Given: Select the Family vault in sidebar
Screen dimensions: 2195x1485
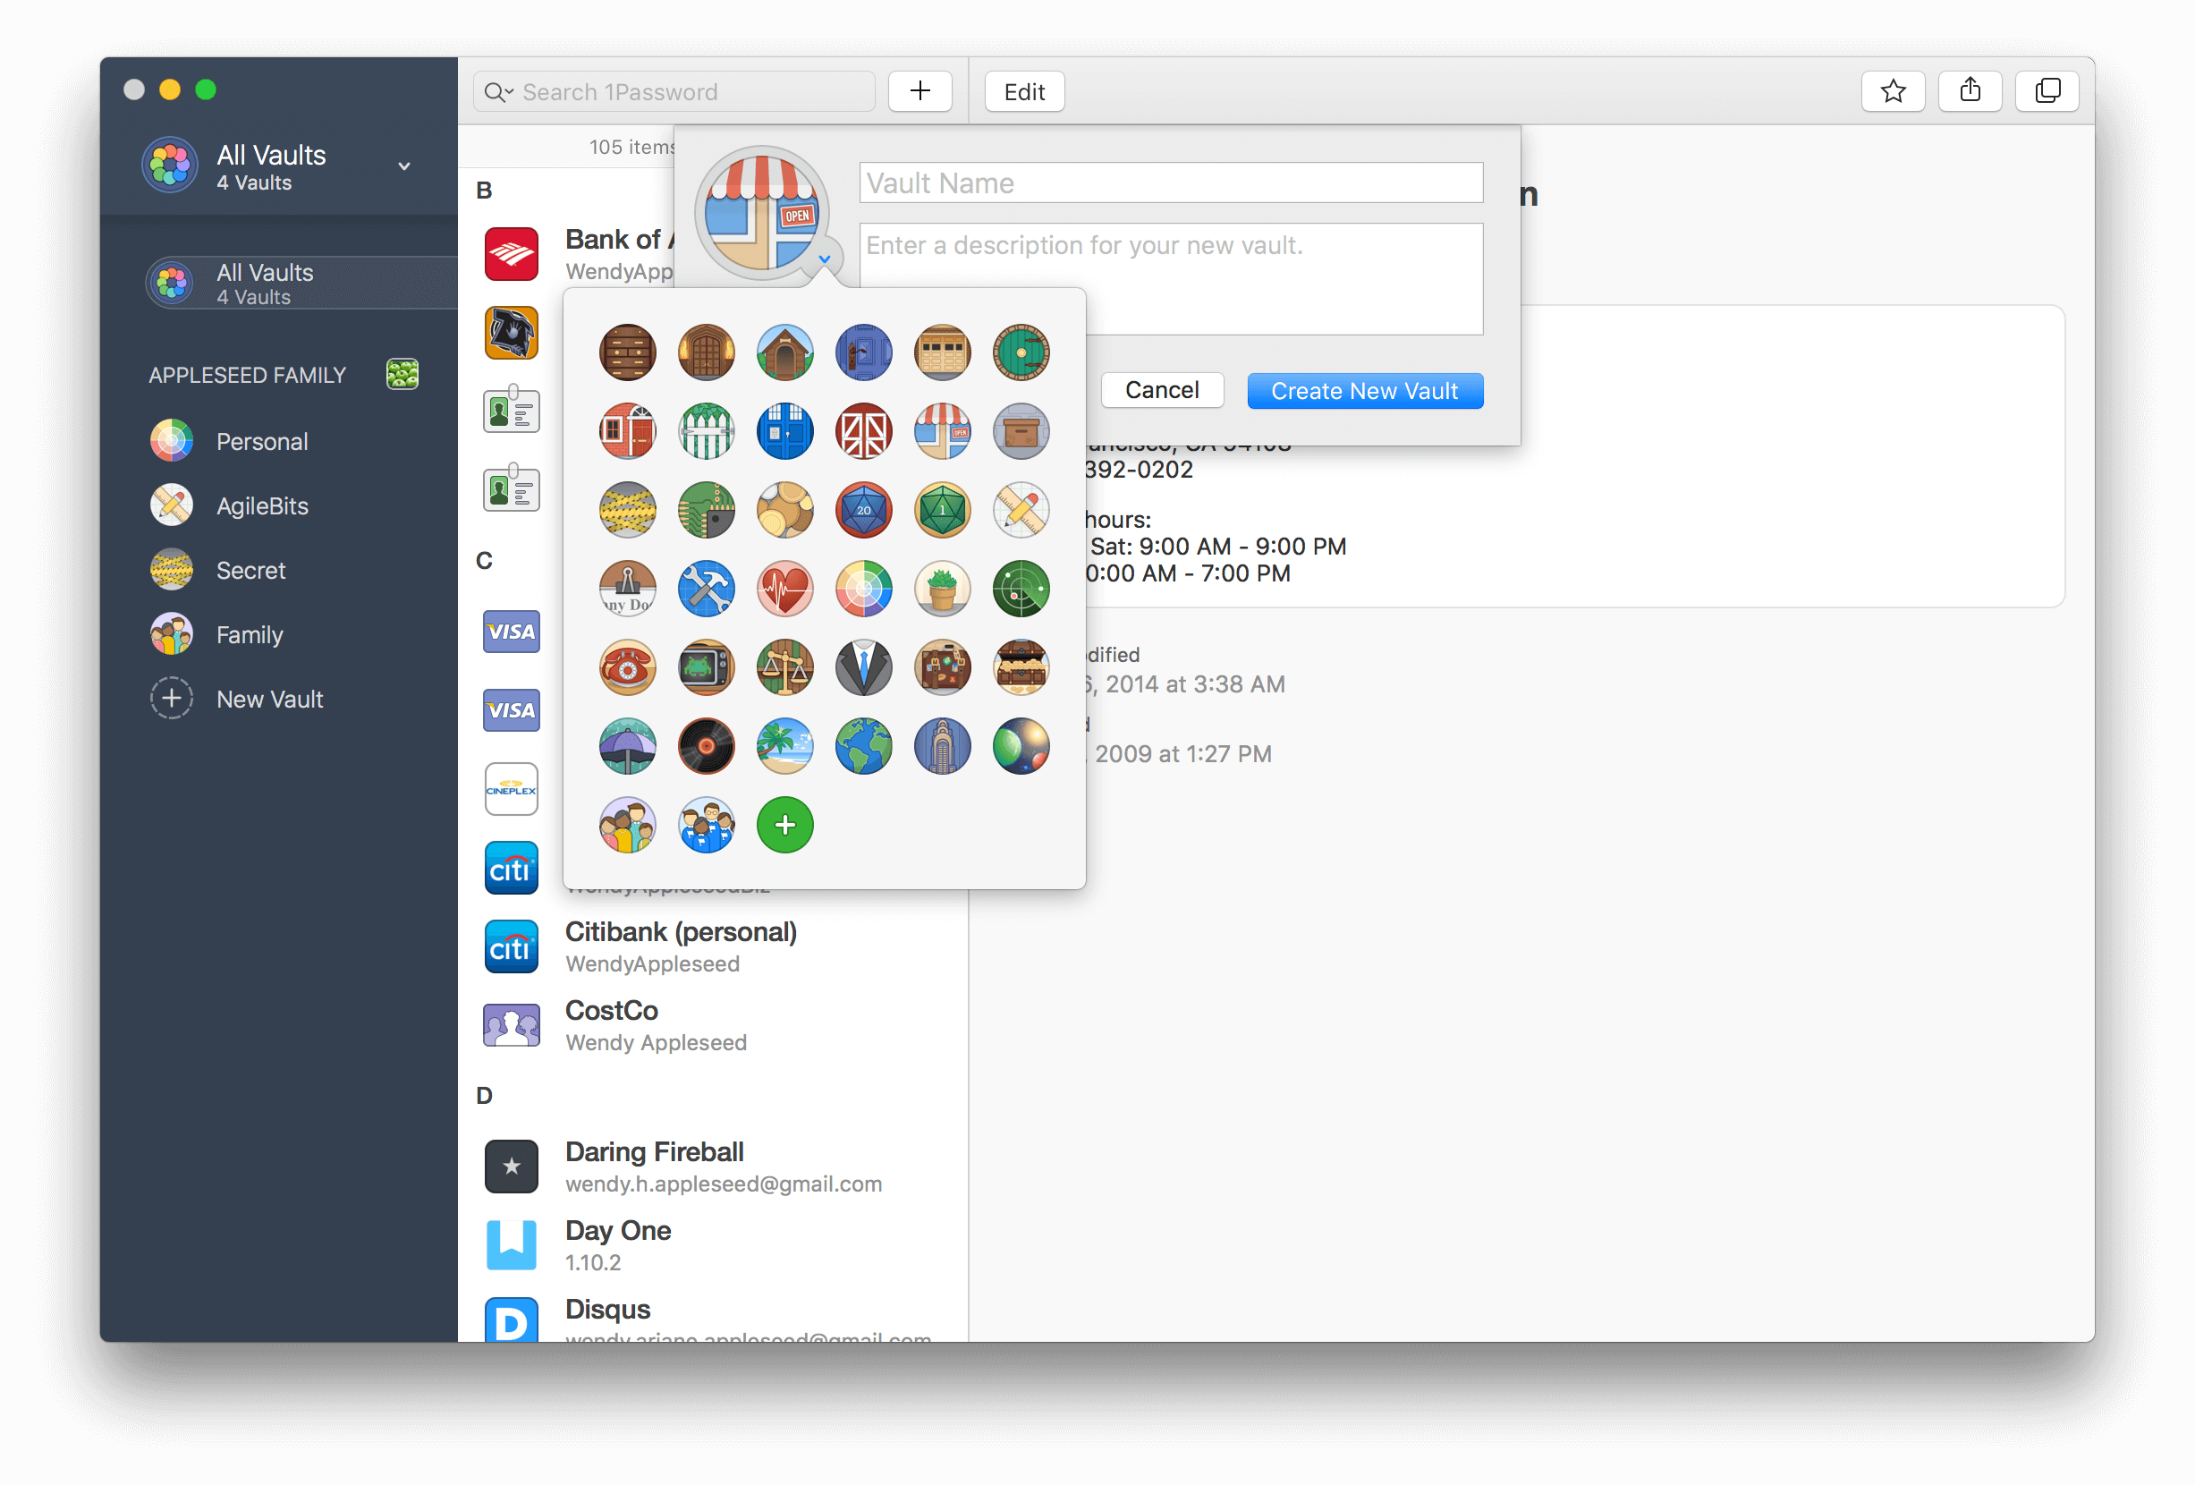Looking at the screenshot, I should (249, 634).
